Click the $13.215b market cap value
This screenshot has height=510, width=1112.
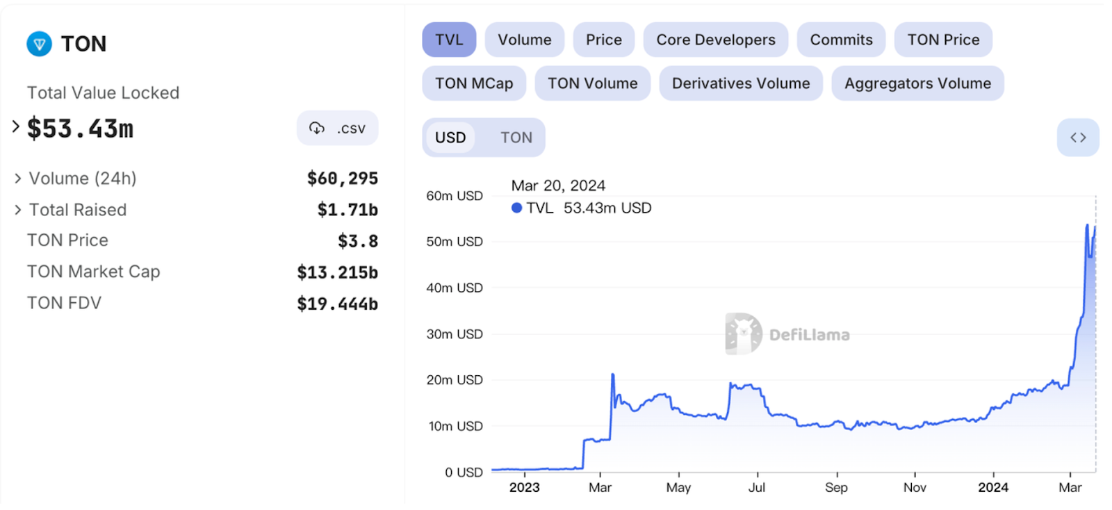click(x=338, y=272)
